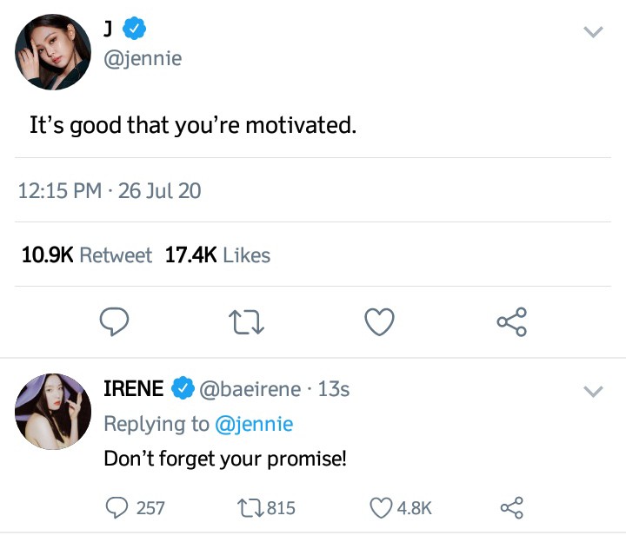The width and height of the screenshot is (626, 542).
Task: Expand options for IRENE's reply
Action: pyautogui.click(x=592, y=392)
